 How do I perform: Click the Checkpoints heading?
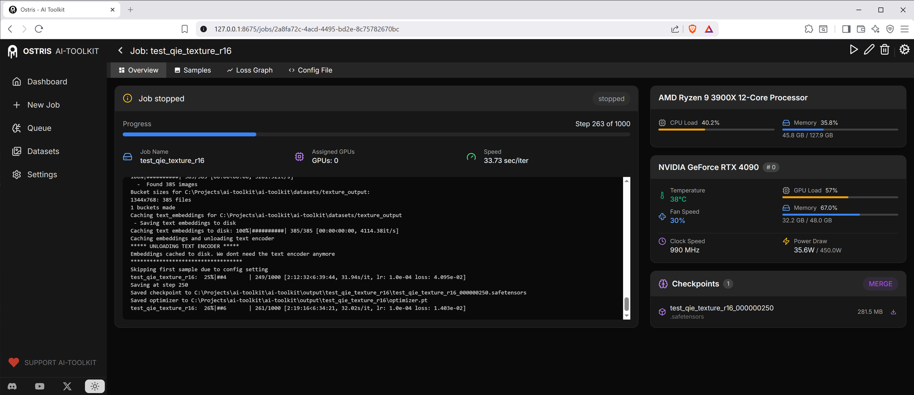(x=695, y=284)
